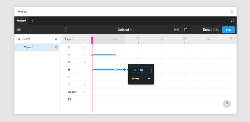Expand the Untitled animation name dropdown
250x122 pixels.
pyautogui.click(x=125, y=30)
